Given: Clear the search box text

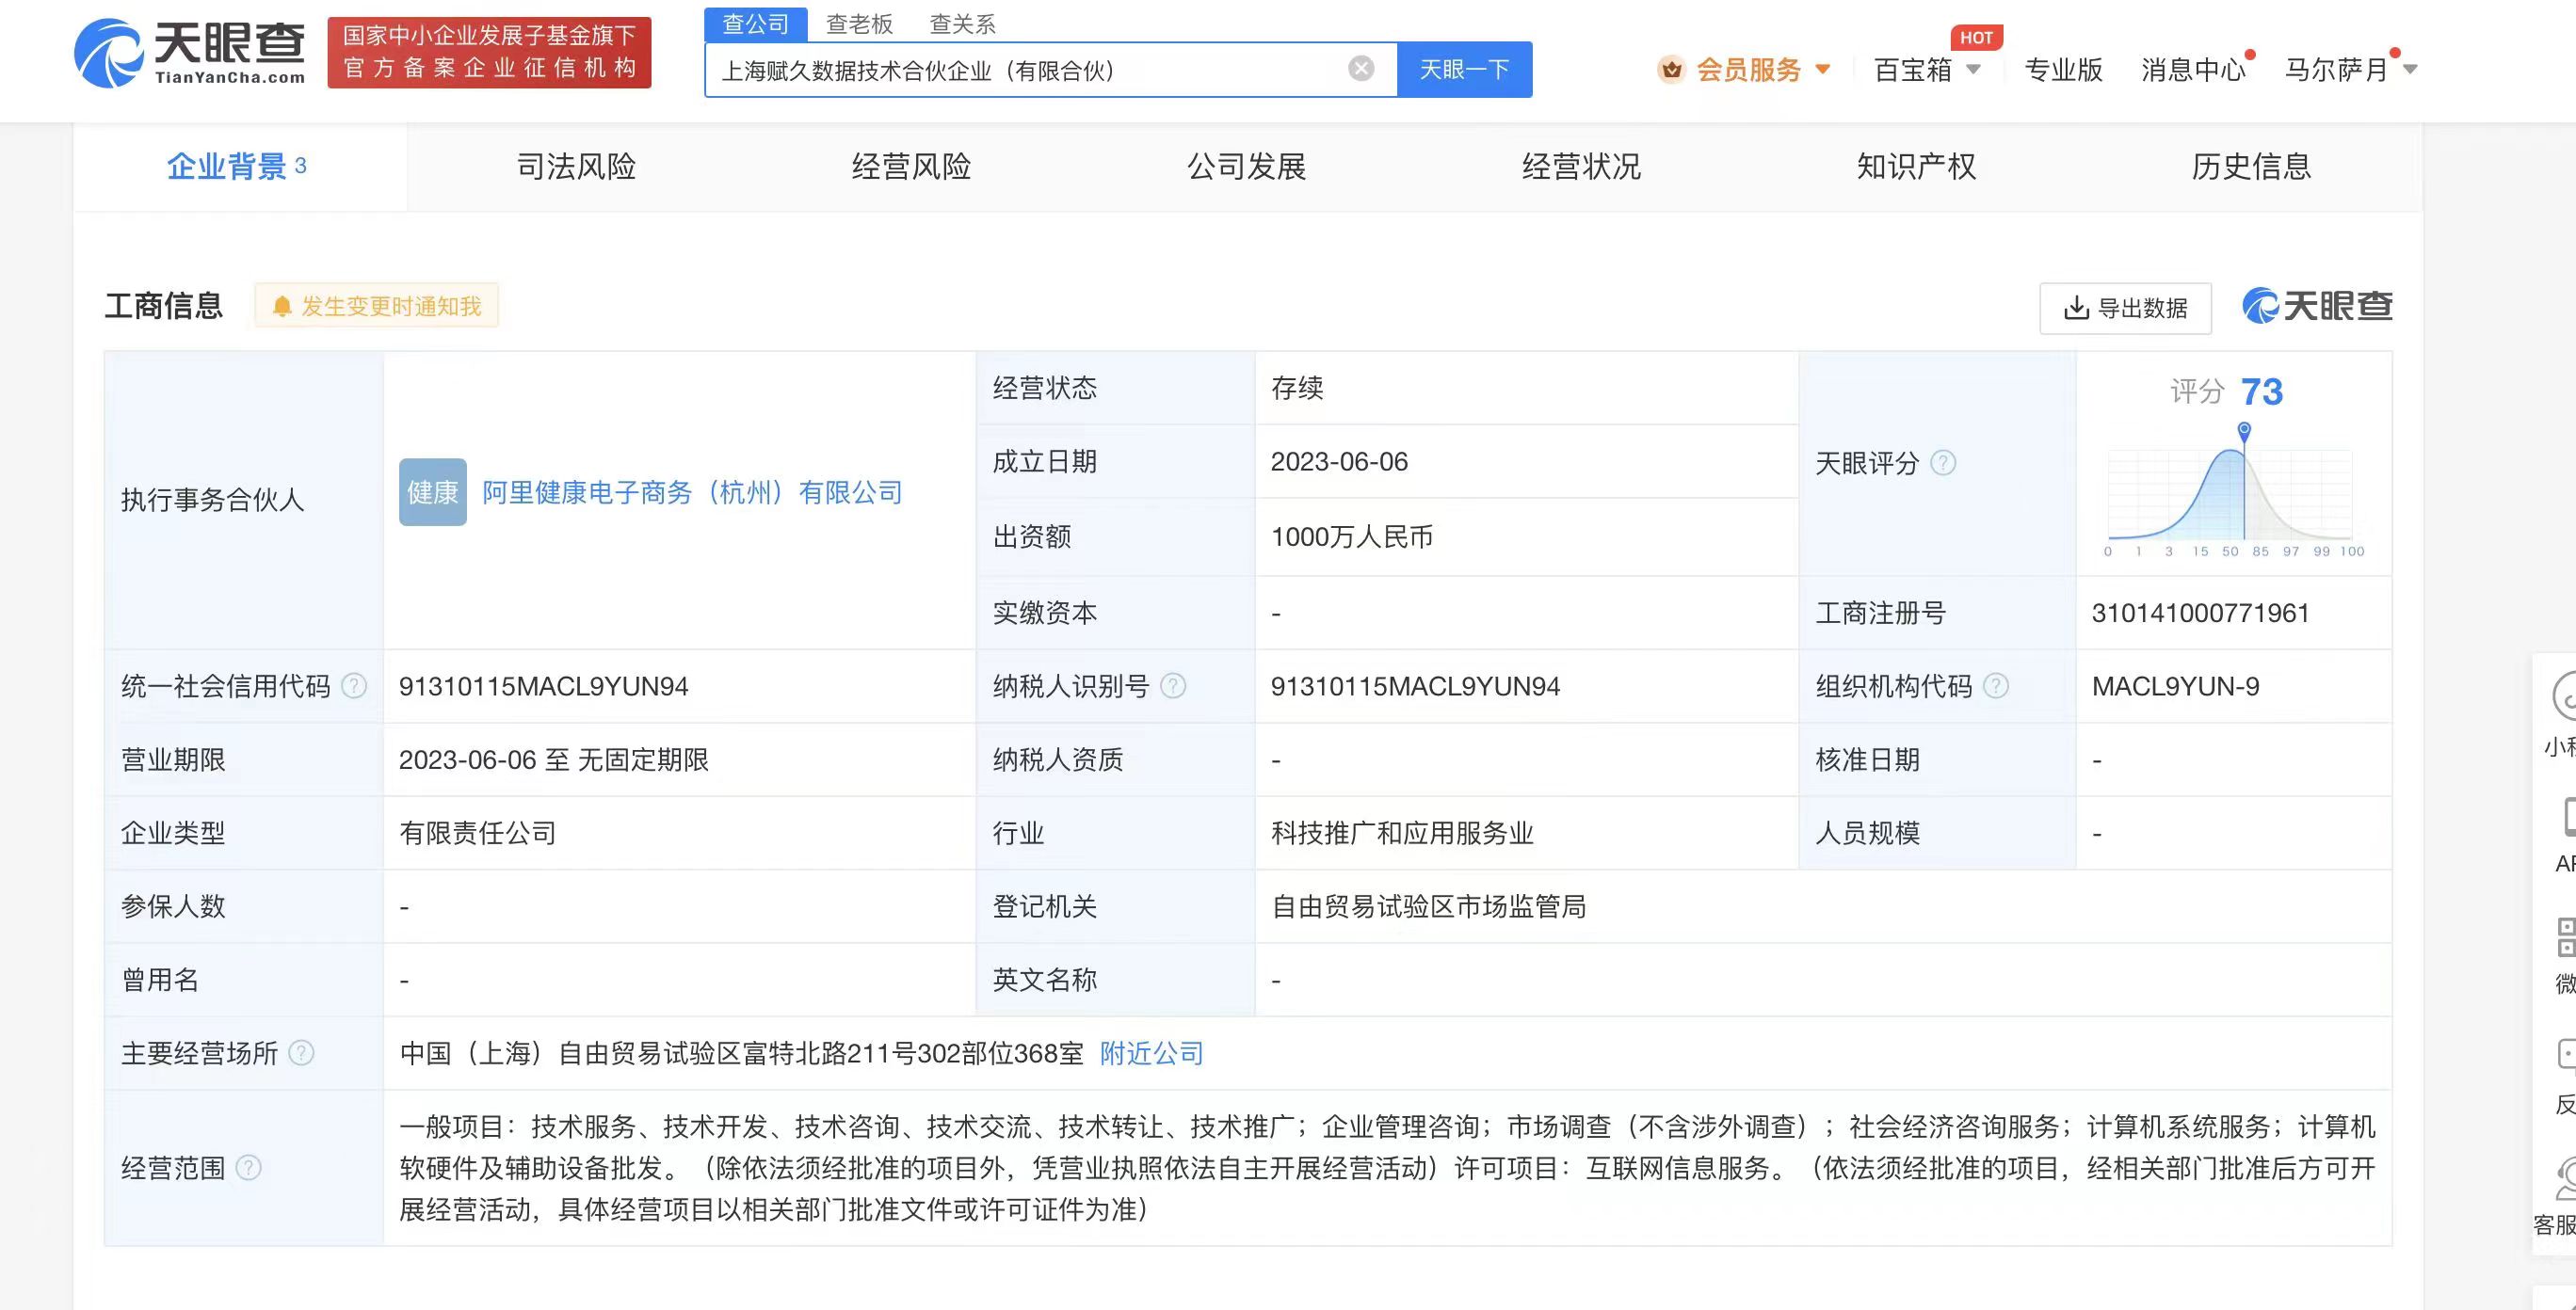Looking at the screenshot, I should click(1360, 68).
